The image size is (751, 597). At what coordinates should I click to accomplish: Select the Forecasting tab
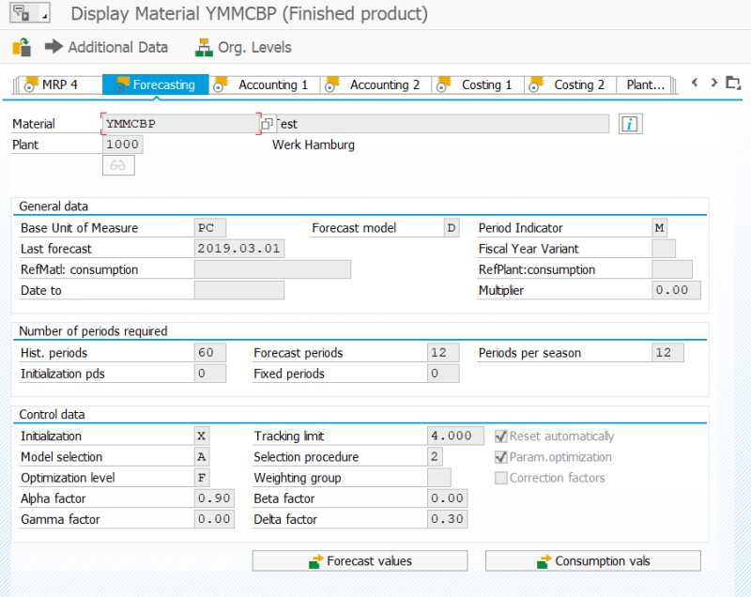[156, 84]
